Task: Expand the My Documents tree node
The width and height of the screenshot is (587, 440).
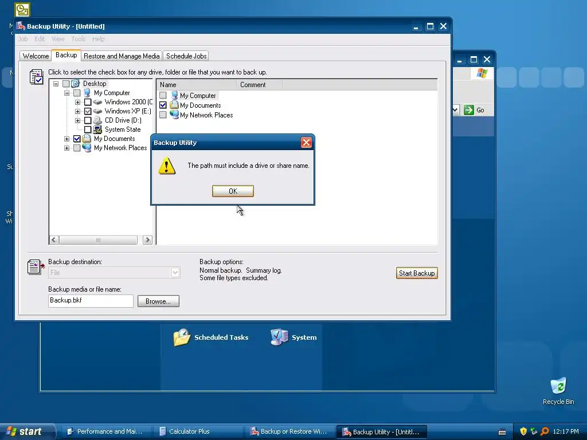Action: 66,139
